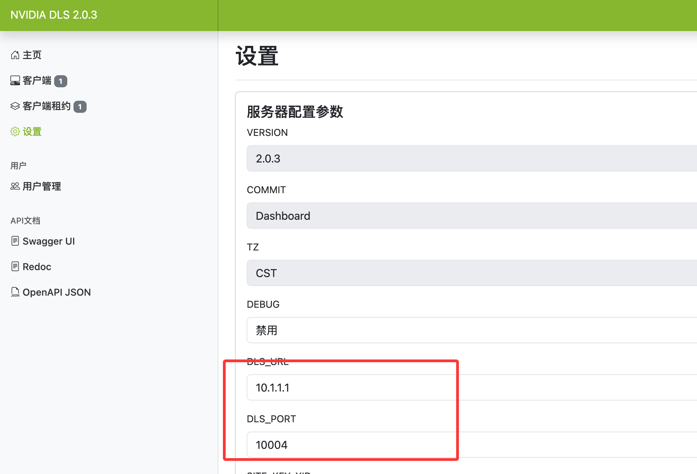This screenshot has width=697, height=474.
Task: Click the monitor icon beside 客户端
Action: pos(15,81)
